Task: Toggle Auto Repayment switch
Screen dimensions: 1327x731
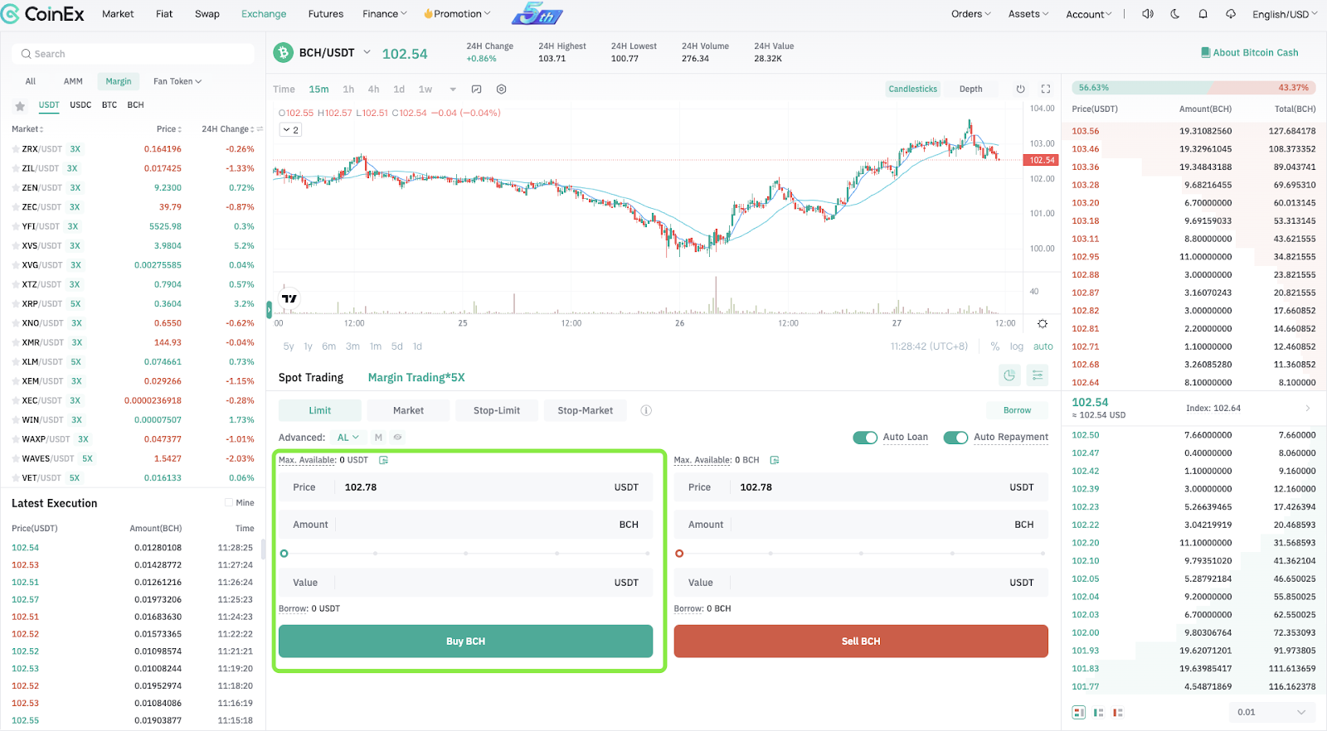Action: click(x=955, y=438)
